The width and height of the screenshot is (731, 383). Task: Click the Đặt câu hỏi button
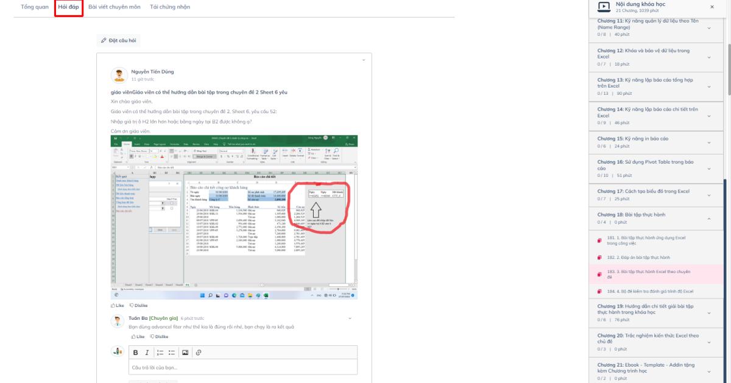(x=119, y=40)
